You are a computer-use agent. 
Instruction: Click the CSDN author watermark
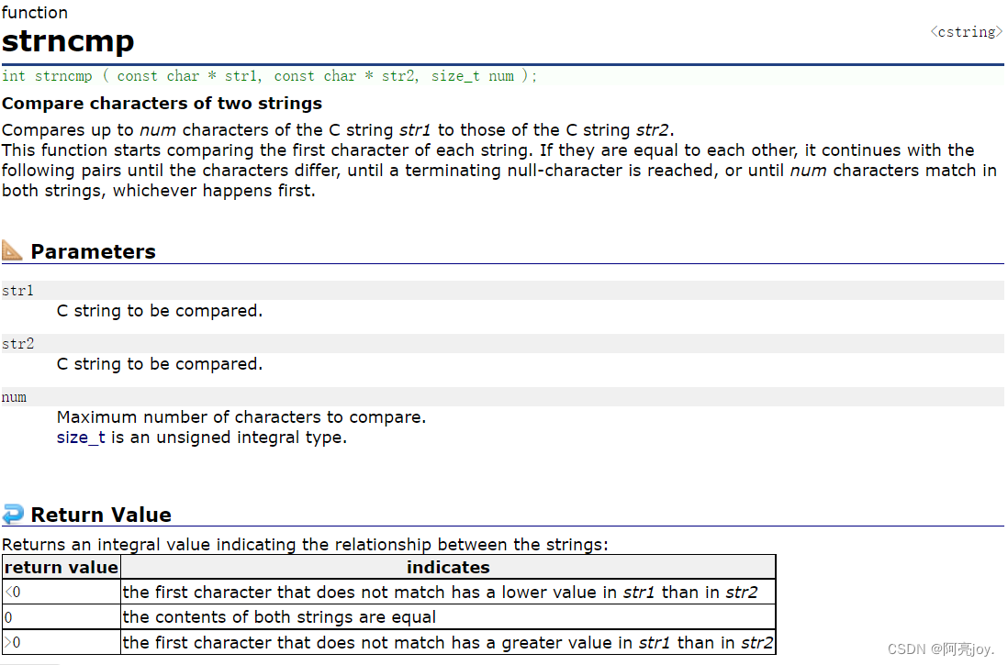click(x=941, y=648)
